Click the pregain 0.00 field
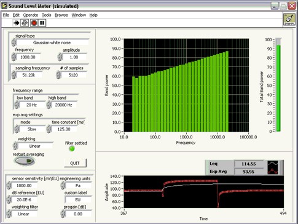Screen dimensions: 298x224 (x=78, y=214)
